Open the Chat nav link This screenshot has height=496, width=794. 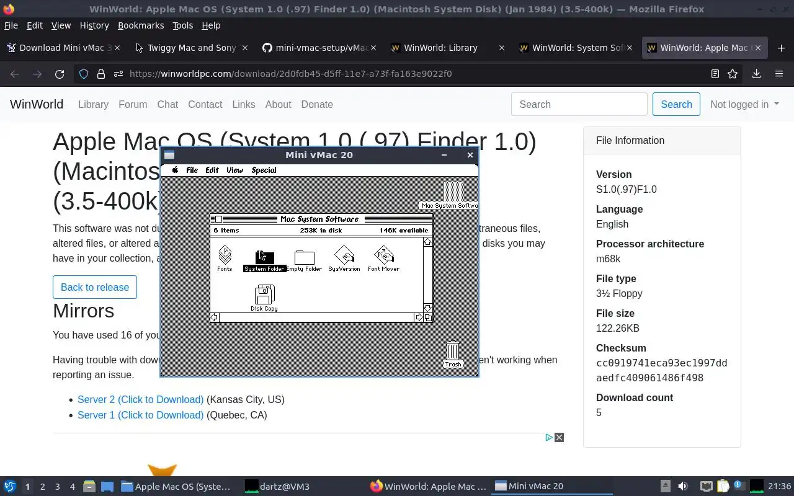[x=167, y=104]
